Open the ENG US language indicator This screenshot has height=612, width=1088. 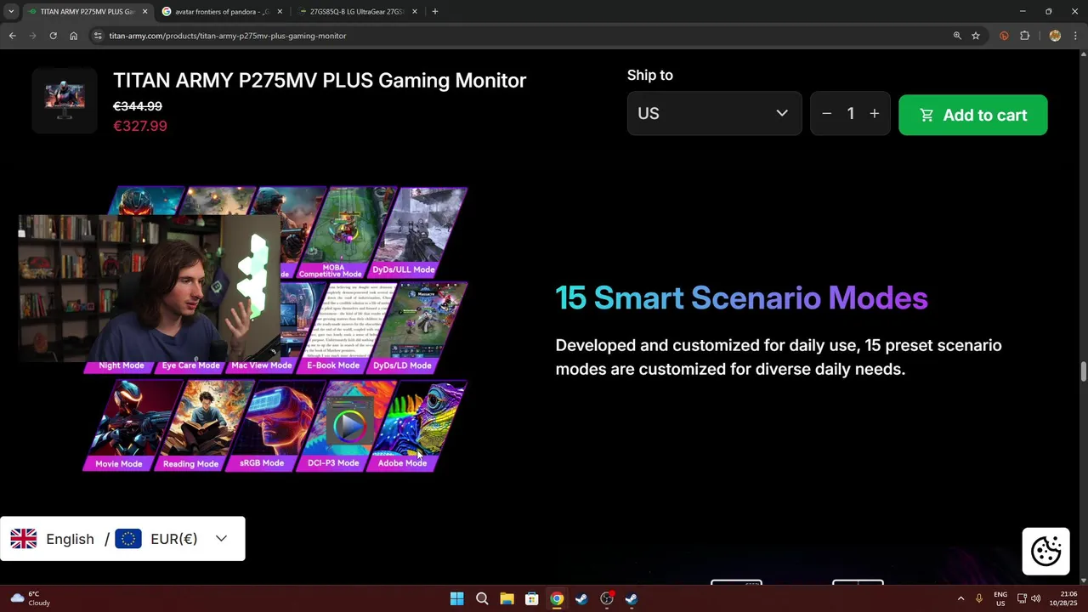(1000, 598)
